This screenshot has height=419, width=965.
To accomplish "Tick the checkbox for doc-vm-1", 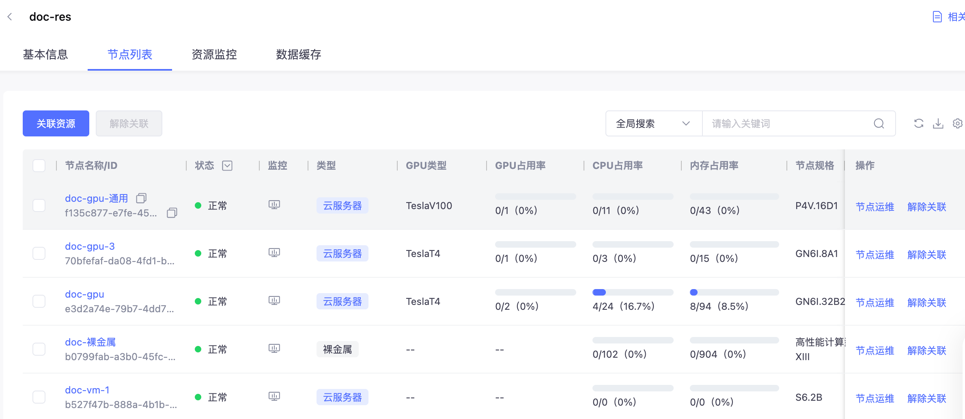I will (x=39, y=397).
